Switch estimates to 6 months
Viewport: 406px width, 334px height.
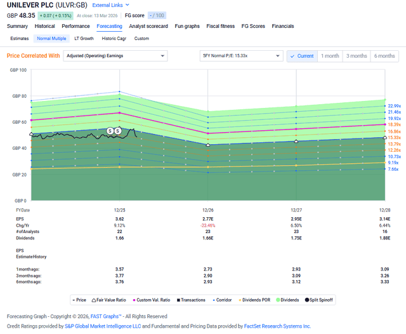click(x=384, y=56)
